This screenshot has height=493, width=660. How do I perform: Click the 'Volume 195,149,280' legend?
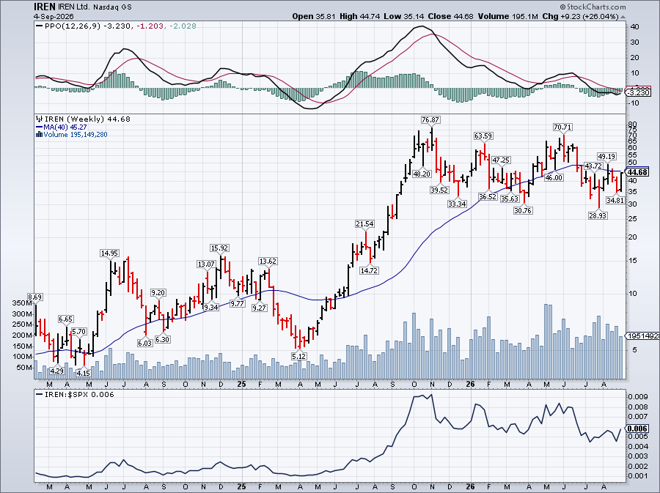(76, 135)
